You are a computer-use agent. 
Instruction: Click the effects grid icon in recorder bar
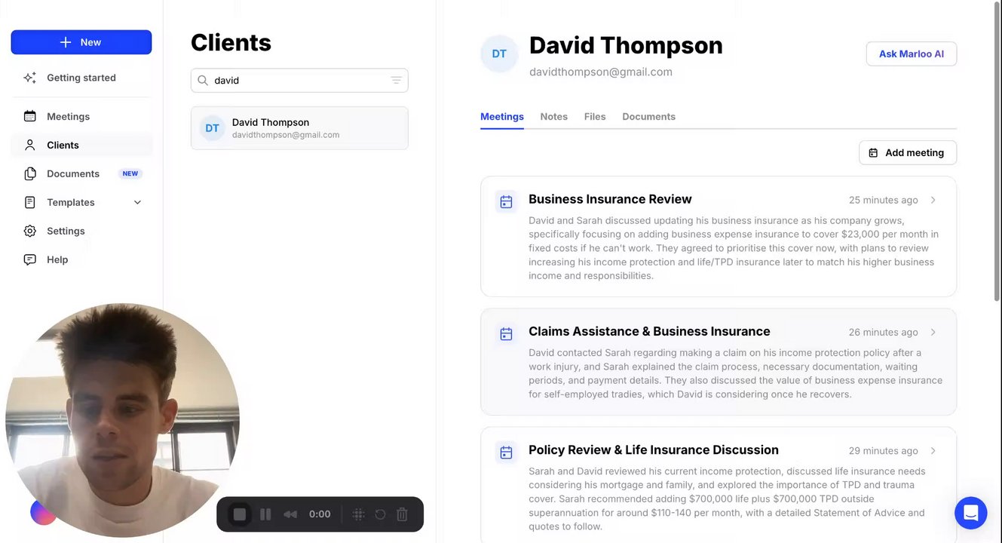(x=359, y=514)
